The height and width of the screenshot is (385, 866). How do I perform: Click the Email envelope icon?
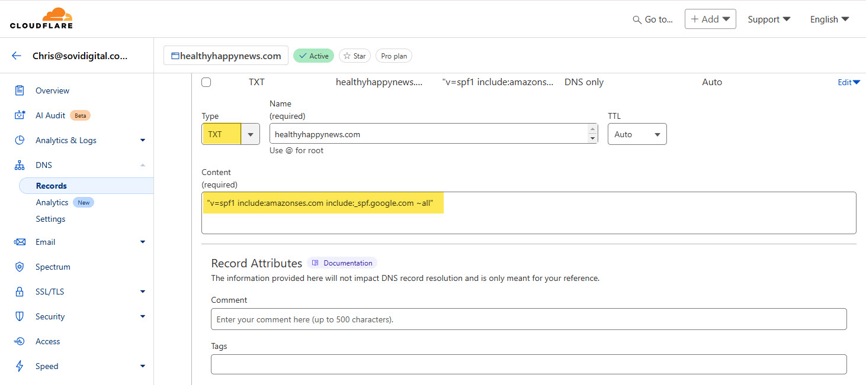click(x=20, y=242)
